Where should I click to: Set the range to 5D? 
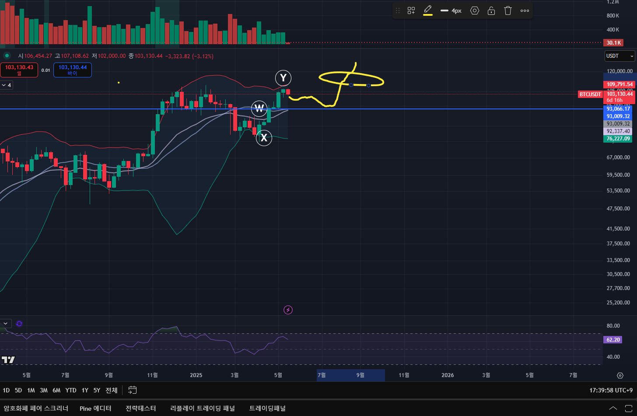[x=18, y=390]
